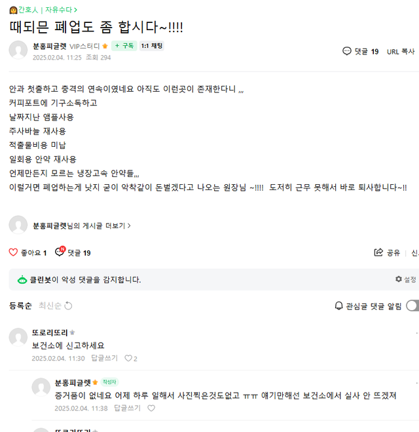Click the speech bubble icon in the post header

click(x=347, y=51)
